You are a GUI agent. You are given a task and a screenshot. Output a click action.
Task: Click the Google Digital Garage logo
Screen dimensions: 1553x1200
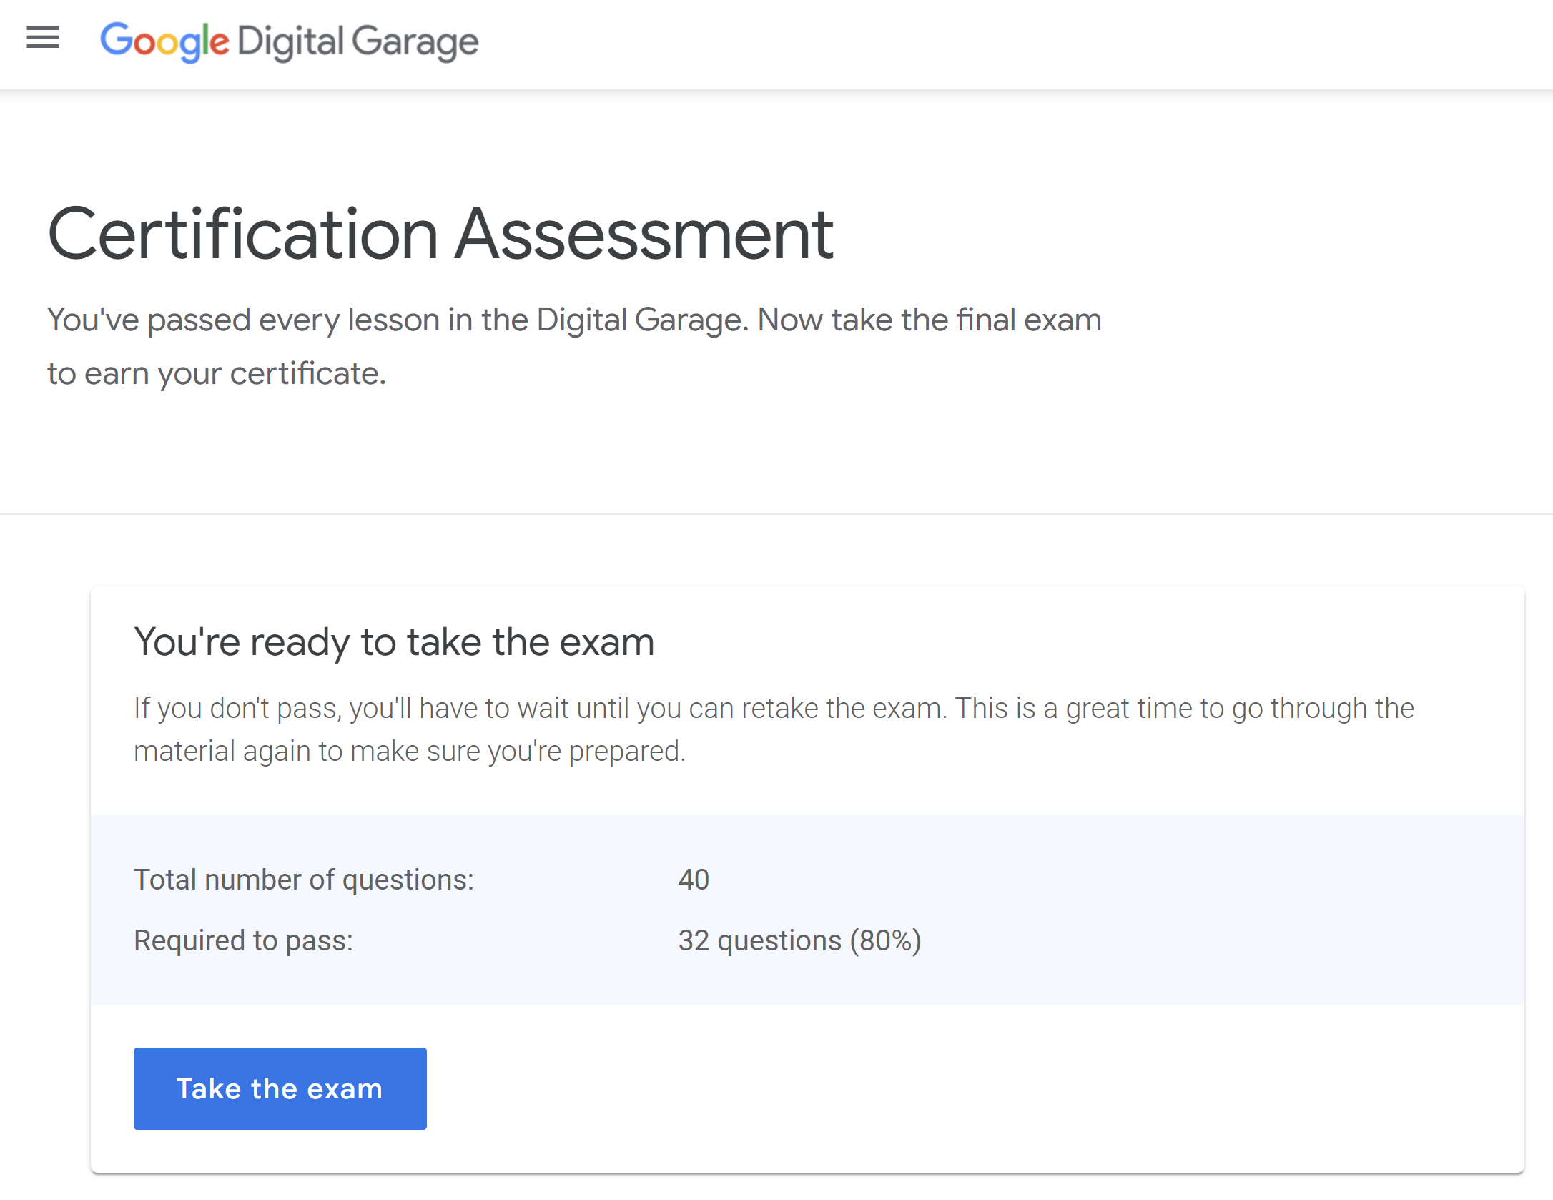pyautogui.click(x=290, y=42)
